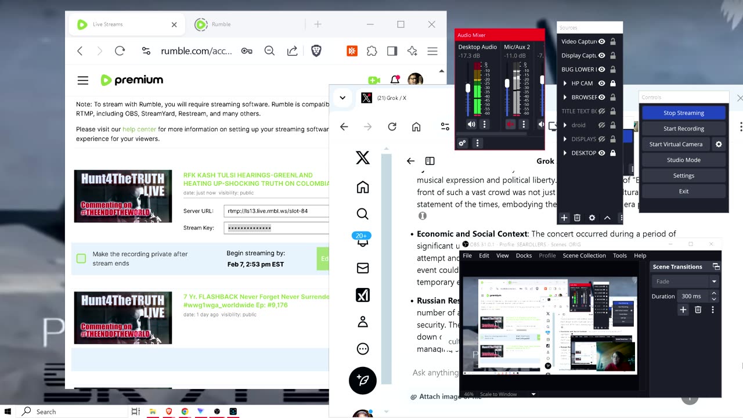Adjust Desktop Audio volume slider
The image size is (743, 418).
(x=468, y=88)
